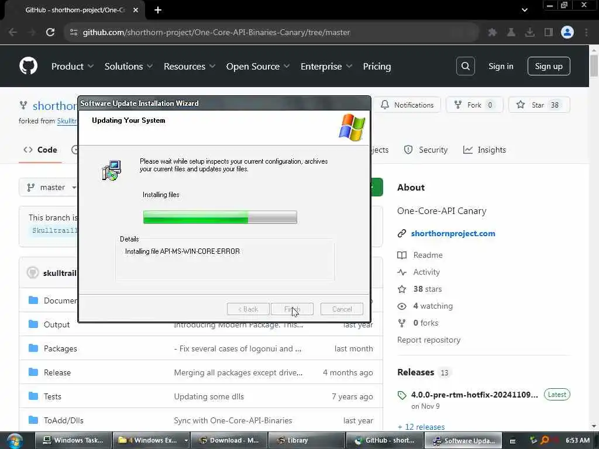
Task: Open the Readme link
Action: 428,255
